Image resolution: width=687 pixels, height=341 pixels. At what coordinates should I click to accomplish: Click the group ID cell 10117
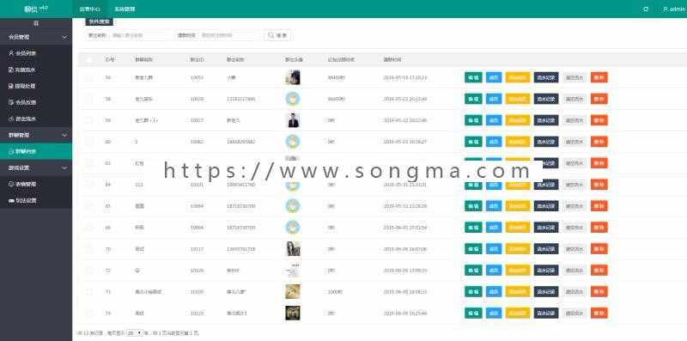(x=197, y=249)
